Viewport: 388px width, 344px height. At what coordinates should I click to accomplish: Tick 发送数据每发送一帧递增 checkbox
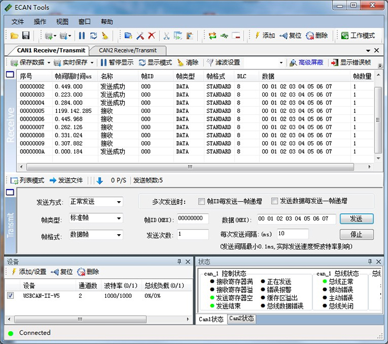274,201
